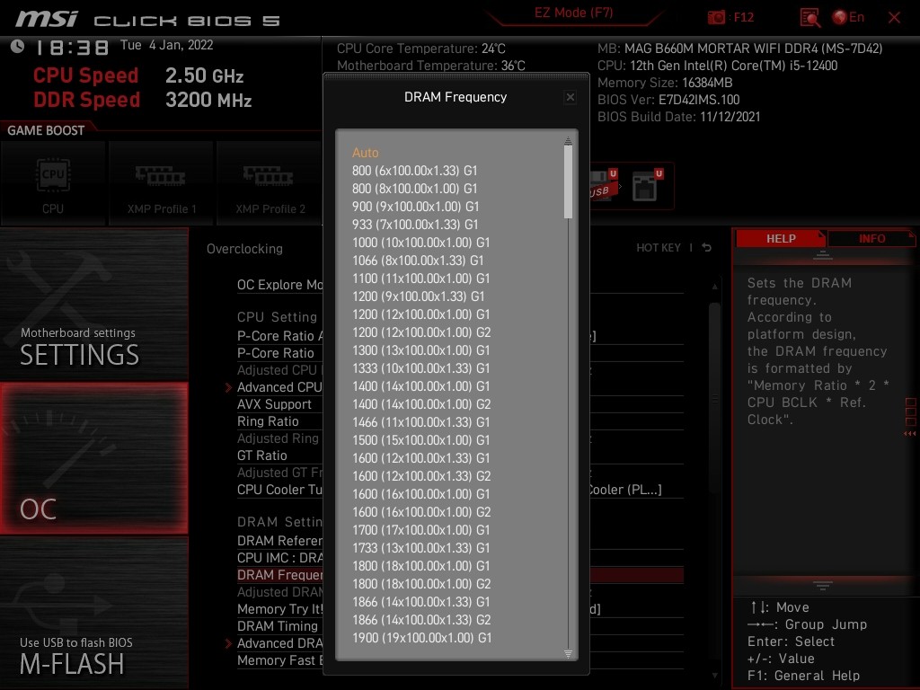This screenshot has height=690, width=920.
Task: Expand the Advanced CPU submenu arrow
Action: [x=228, y=387]
